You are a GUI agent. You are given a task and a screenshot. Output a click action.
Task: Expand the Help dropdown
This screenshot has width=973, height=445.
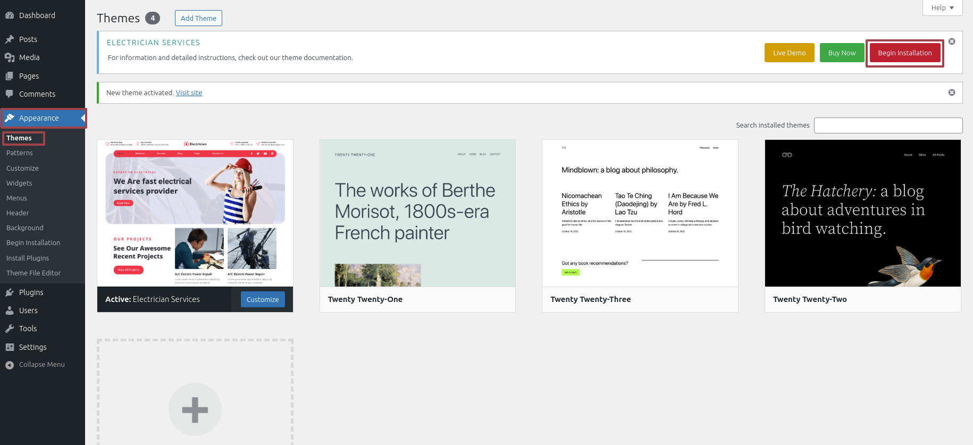point(943,7)
